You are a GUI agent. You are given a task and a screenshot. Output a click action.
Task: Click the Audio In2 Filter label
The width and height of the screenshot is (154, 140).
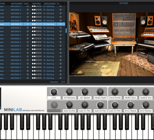click(x=100, y=111)
